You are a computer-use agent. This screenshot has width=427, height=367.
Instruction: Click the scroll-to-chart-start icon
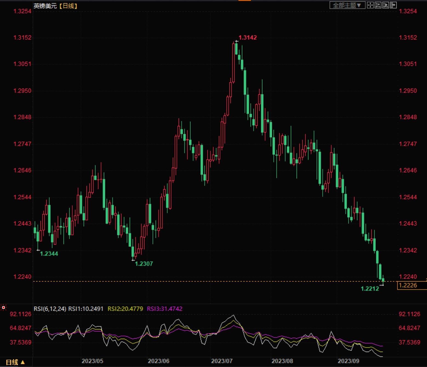click(x=378, y=5)
